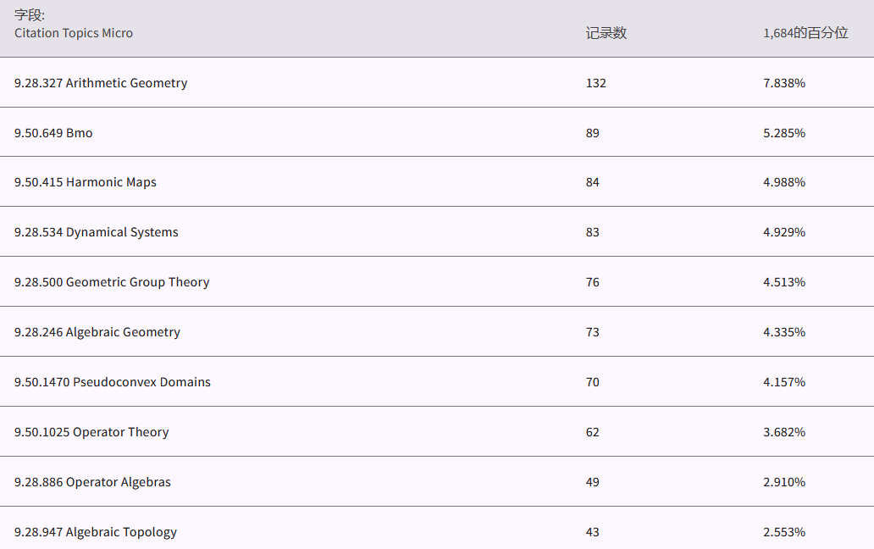Open the Pseudoconvex Domains topic
Viewport: 874px width, 549px height.
click(x=111, y=382)
